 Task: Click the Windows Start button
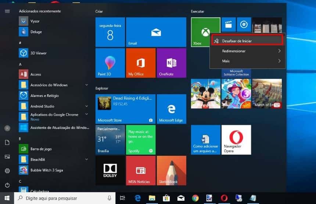click(7, 198)
